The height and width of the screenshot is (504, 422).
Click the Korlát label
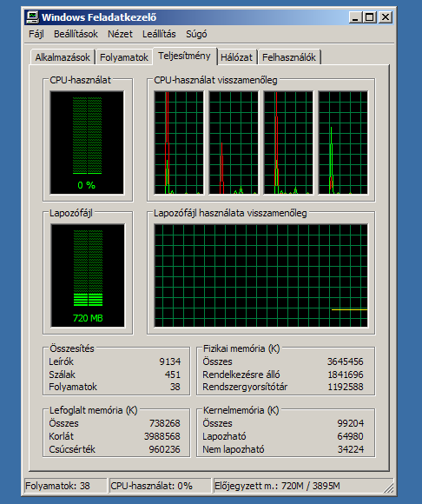(61, 436)
